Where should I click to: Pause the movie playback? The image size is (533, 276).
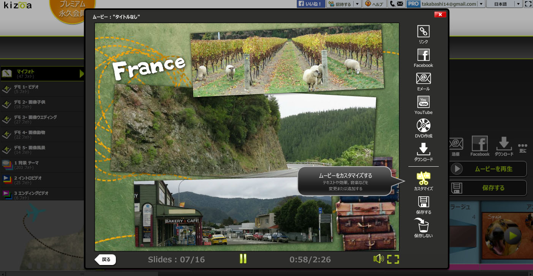[x=243, y=259]
